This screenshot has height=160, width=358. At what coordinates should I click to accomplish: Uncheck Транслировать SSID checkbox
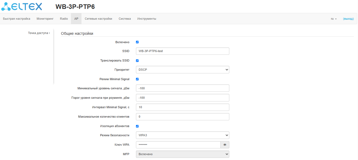tap(137, 61)
